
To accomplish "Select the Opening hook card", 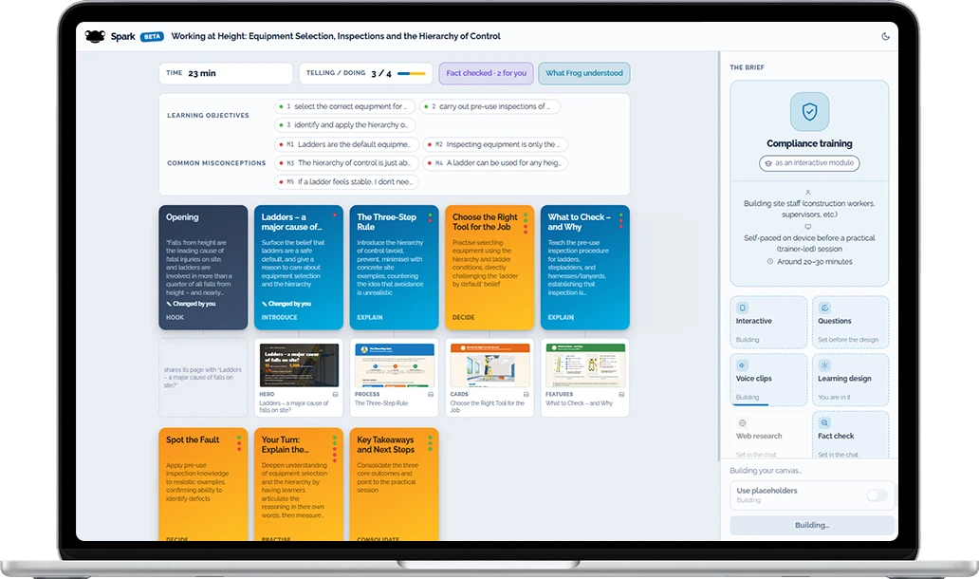I will pos(203,268).
